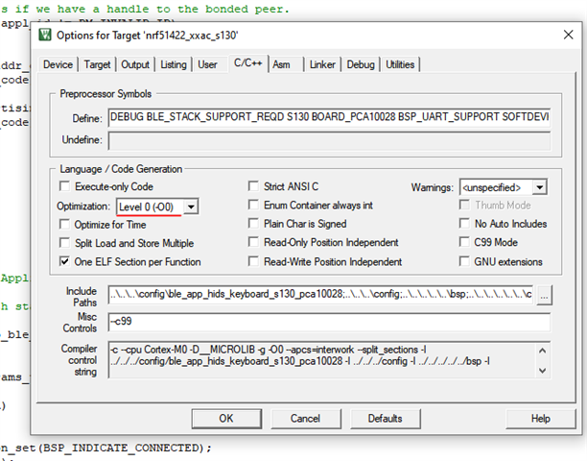Screen dimensions: 587x461
Task: Click the Include Paths browse button
Action: [545, 295]
